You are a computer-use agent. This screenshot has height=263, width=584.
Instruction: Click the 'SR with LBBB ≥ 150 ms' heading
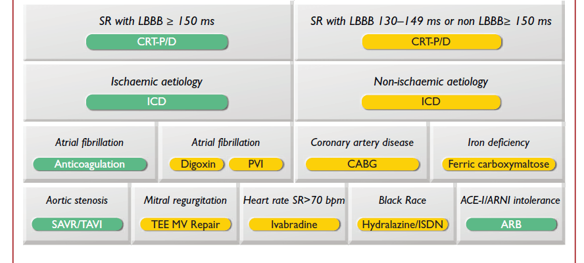click(x=157, y=21)
